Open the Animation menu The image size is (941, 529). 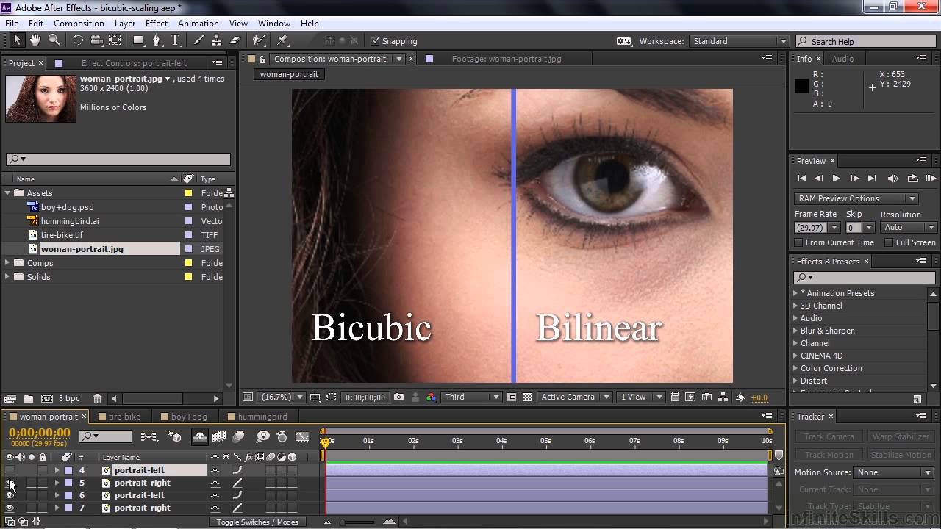[198, 24]
